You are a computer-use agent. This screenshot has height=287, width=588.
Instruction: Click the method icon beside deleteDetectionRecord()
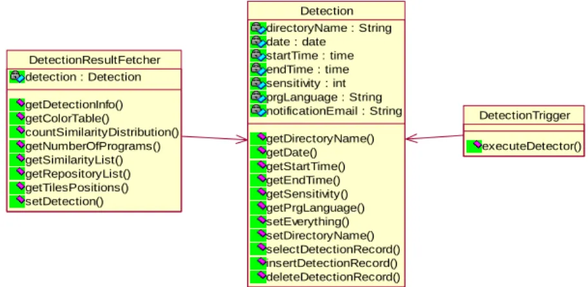[x=260, y=277]
